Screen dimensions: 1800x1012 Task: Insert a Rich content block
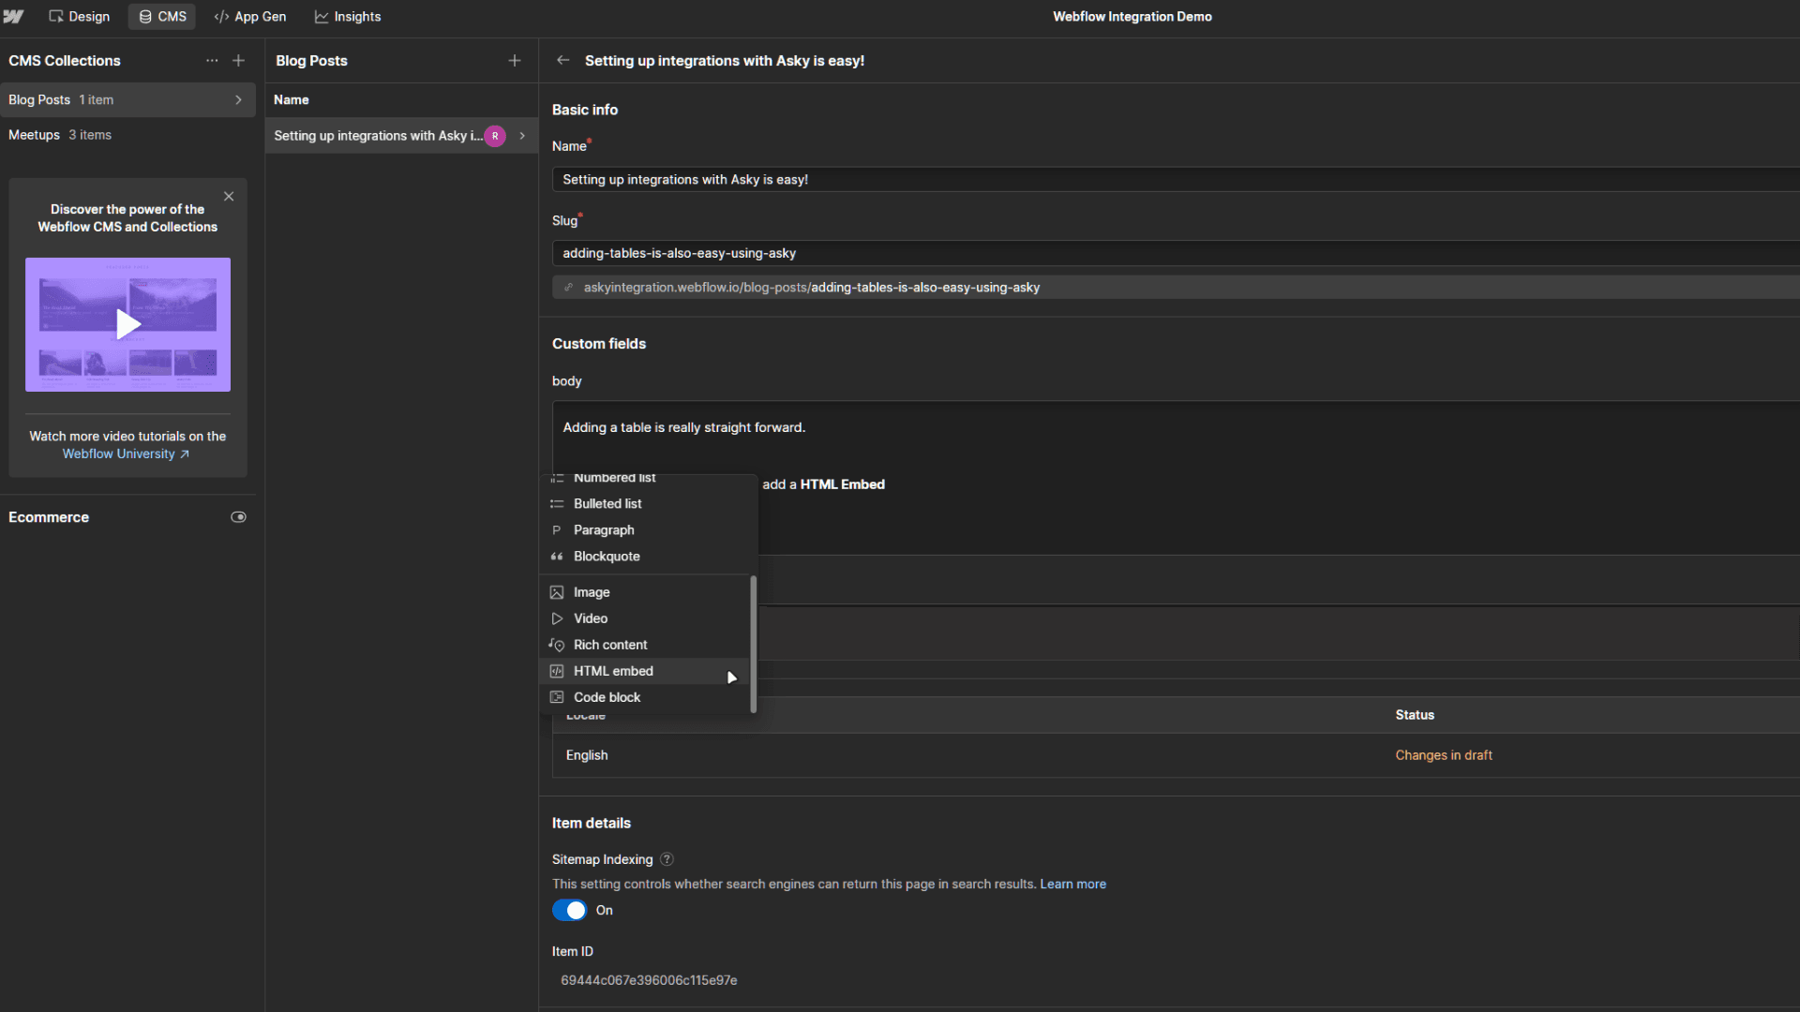coord(645,645)
